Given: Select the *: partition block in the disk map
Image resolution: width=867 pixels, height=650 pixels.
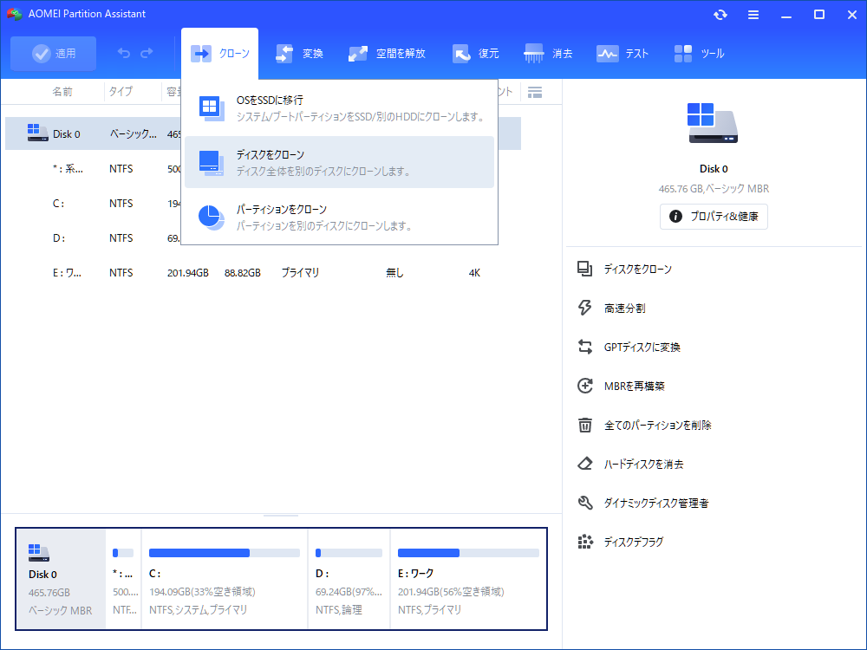Looking at the screenshot, I should pos(124,579).
